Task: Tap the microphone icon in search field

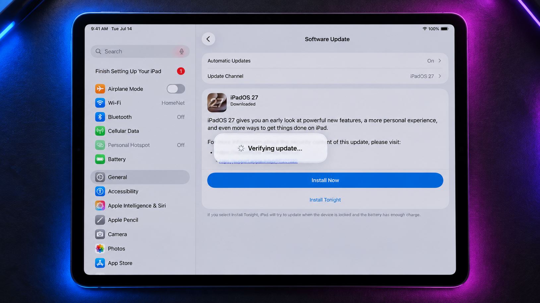Action: click(x=182, y=51)
